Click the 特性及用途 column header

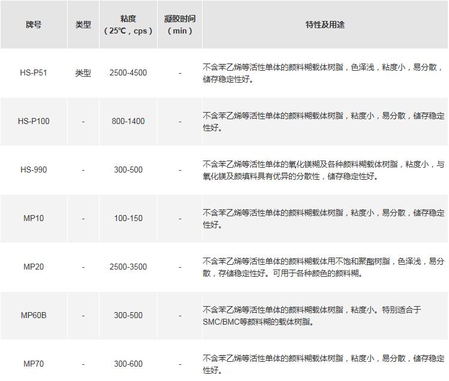(325, 25)
